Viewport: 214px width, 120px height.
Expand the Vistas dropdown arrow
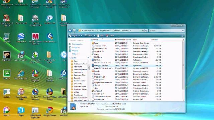[x=94, y=36]
